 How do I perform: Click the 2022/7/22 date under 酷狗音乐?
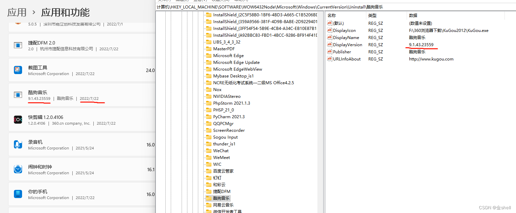click(89, 99)
